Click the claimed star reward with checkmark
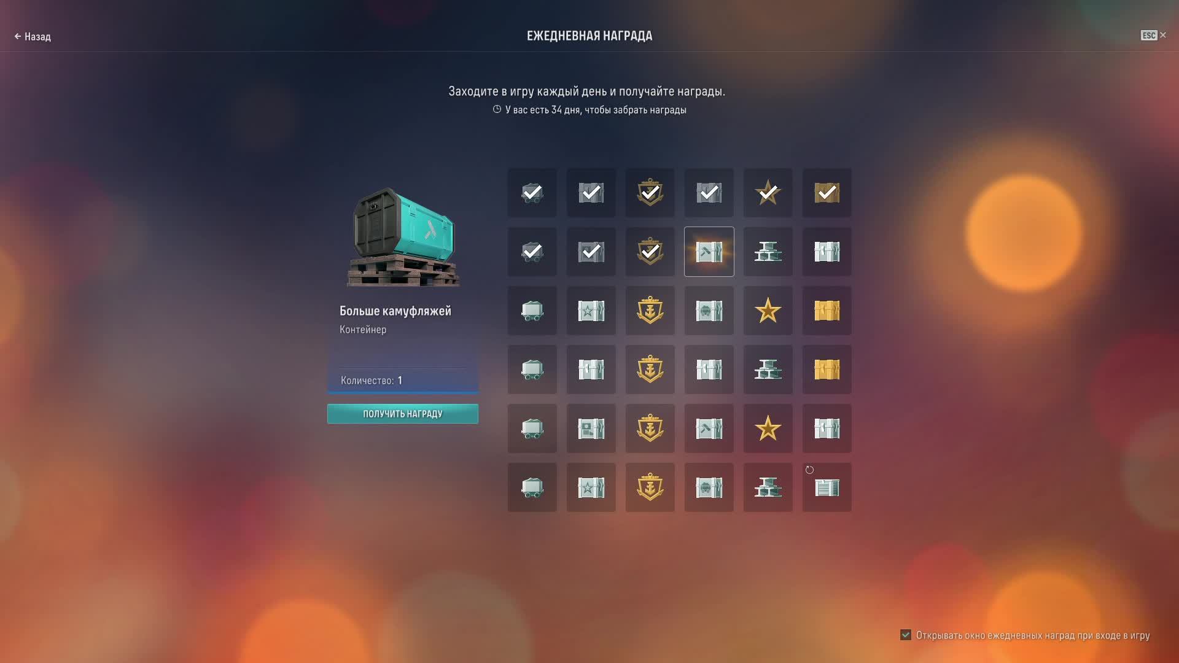Screen dimensions: 1179x663 768,193
